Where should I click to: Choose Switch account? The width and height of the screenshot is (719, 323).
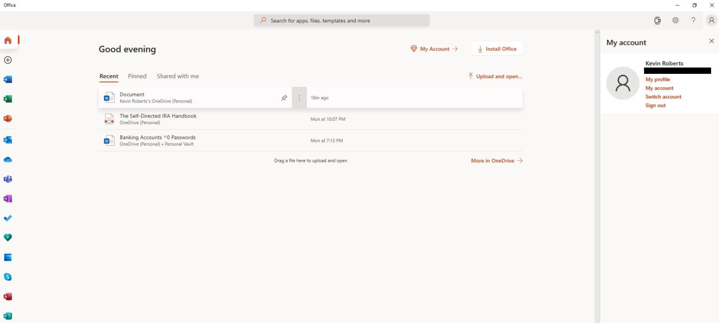[x=663, y=97]
